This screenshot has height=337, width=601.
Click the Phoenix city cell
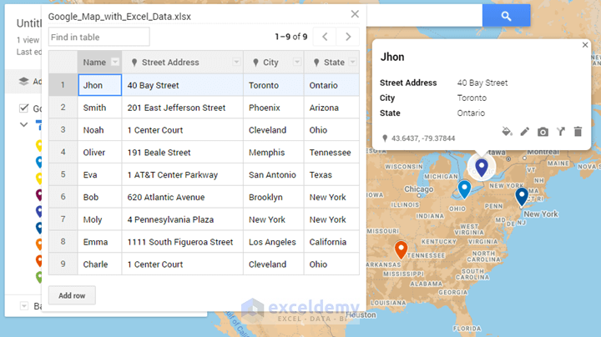click(x=274, y=108)
